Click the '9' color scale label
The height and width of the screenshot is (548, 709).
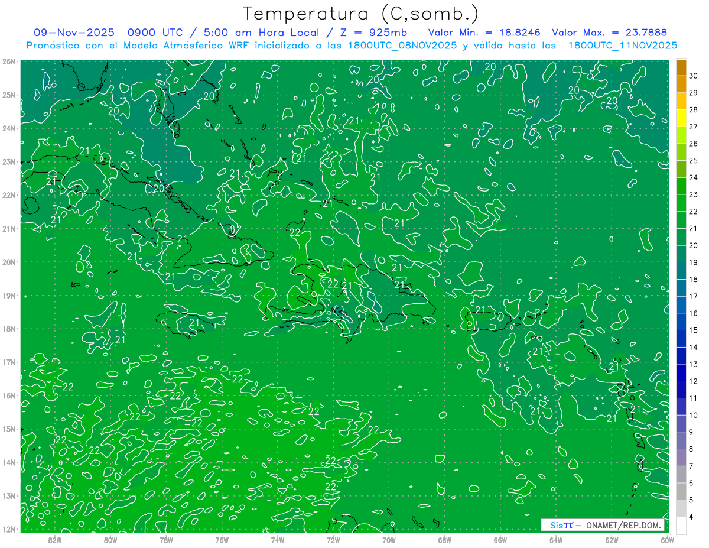click(x=691, y=432)
